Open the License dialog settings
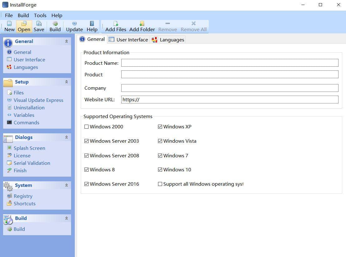Viewport: 346px width, 257px height. click(x=22, y=156)
